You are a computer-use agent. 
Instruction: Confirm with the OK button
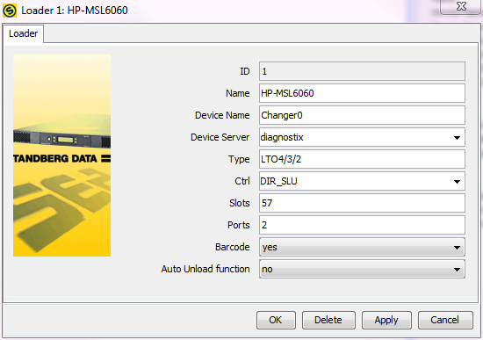tap(276, 320)
